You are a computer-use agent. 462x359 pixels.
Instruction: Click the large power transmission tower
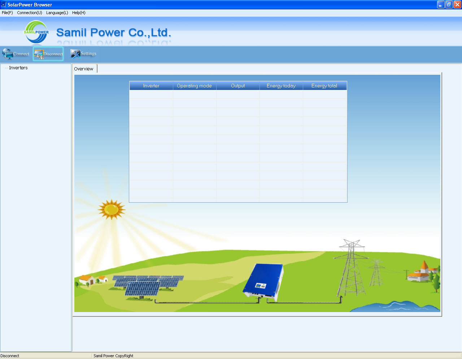[x=350, y=267]
